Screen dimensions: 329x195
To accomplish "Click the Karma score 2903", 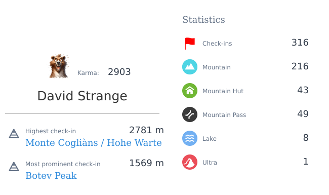I will pyautogui.click(x=119, y=72).
